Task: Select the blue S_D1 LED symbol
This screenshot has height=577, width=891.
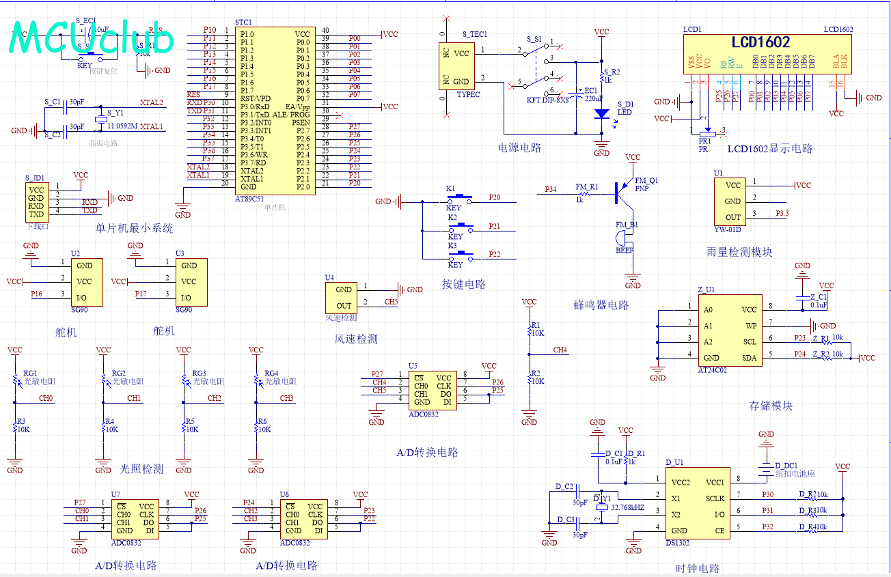Action: (601, 115)
